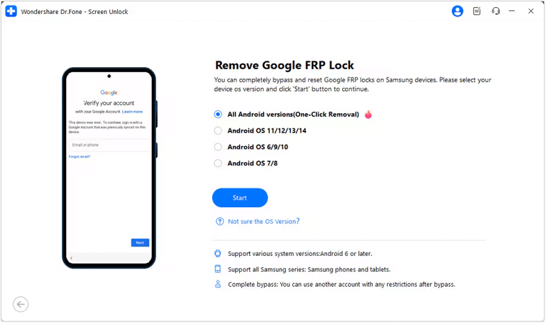Click the Dr.Fone logo in the title bar
The height and width of the screenshot is (323, 547).
(10, 11)
